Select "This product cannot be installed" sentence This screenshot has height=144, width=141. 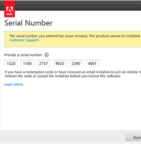[114, 36]
